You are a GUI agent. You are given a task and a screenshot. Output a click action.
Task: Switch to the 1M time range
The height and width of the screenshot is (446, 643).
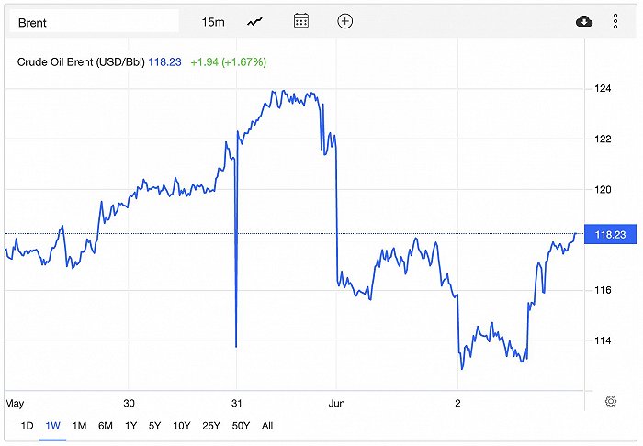click(x=79, y=426)
